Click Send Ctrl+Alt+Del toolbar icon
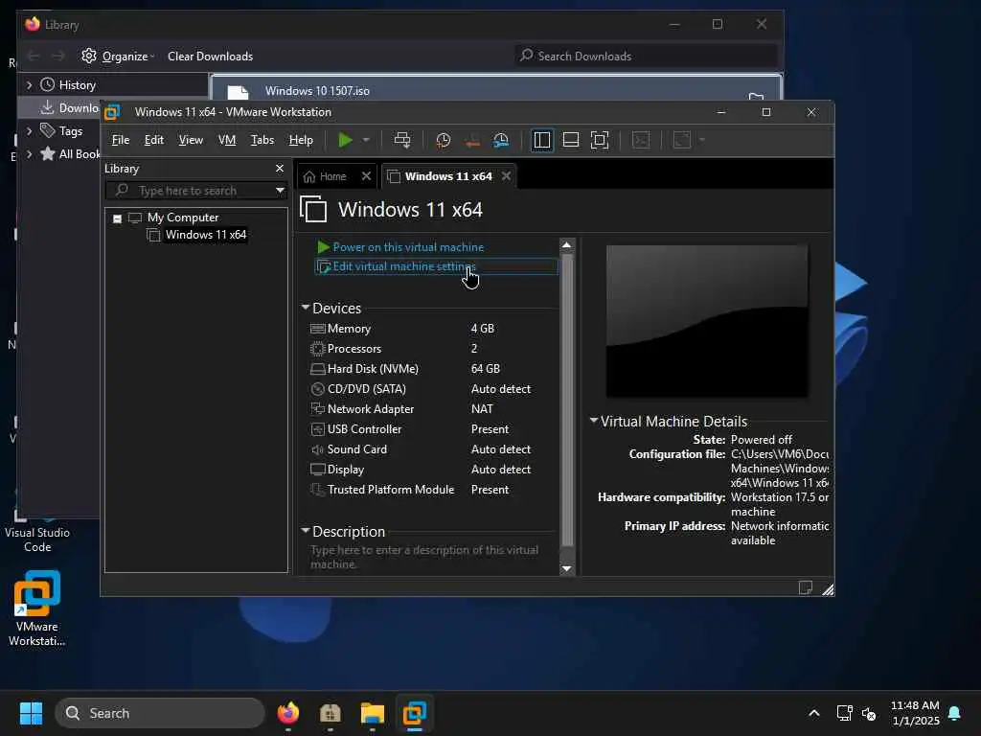981x736 pixels. pyautogui.click(x=402, y=140)
